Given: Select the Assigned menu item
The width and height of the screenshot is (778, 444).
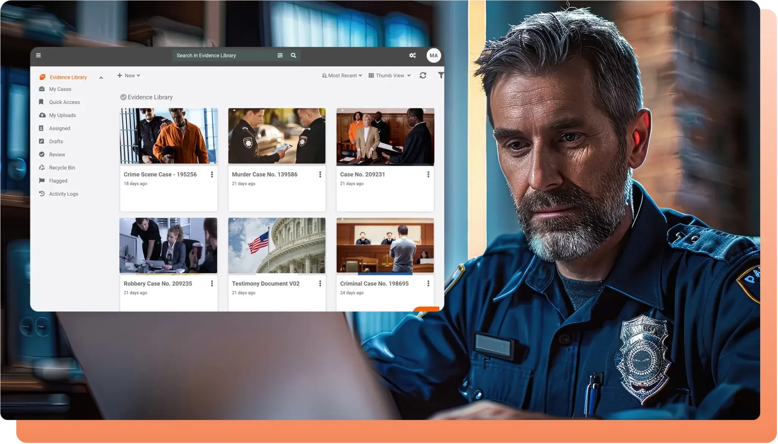Looking at the screenshot, I should tap(59, 128).
